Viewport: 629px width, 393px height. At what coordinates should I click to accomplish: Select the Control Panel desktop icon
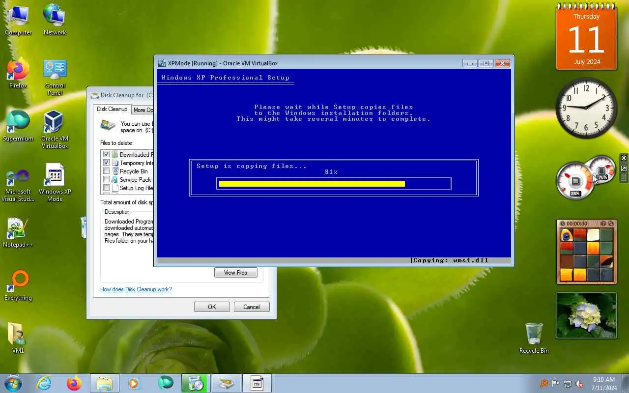(x=55, y=78)
